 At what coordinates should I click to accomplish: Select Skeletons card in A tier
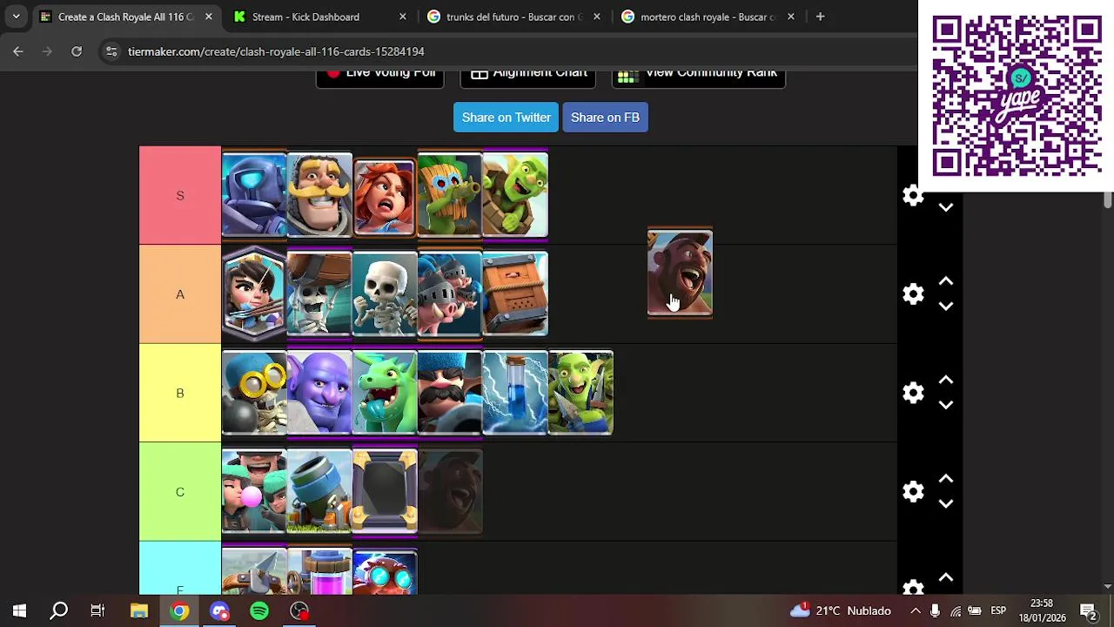coord(385,293)
